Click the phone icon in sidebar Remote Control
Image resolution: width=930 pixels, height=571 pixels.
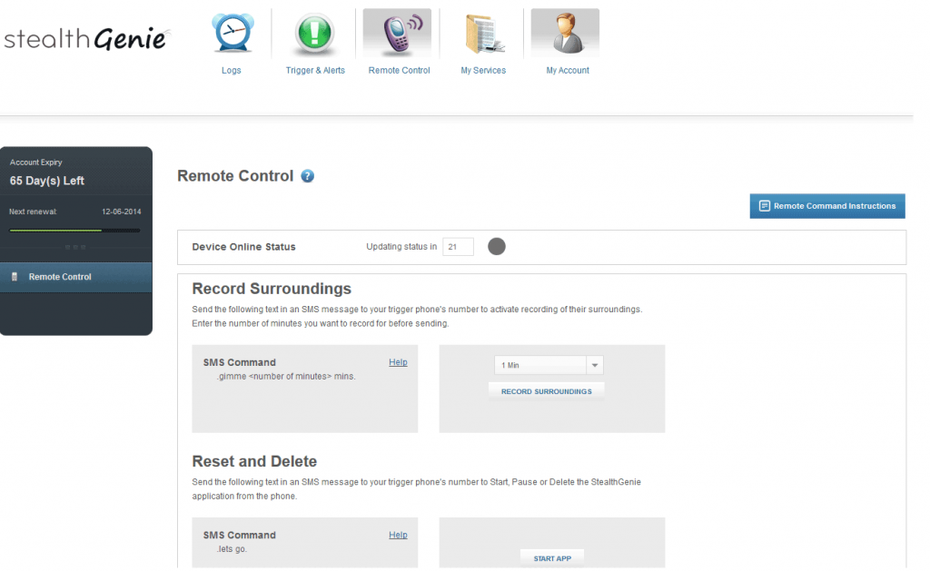click(x=15, y=277)
